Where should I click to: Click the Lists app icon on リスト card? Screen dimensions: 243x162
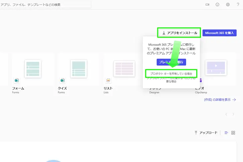[108, 80]
